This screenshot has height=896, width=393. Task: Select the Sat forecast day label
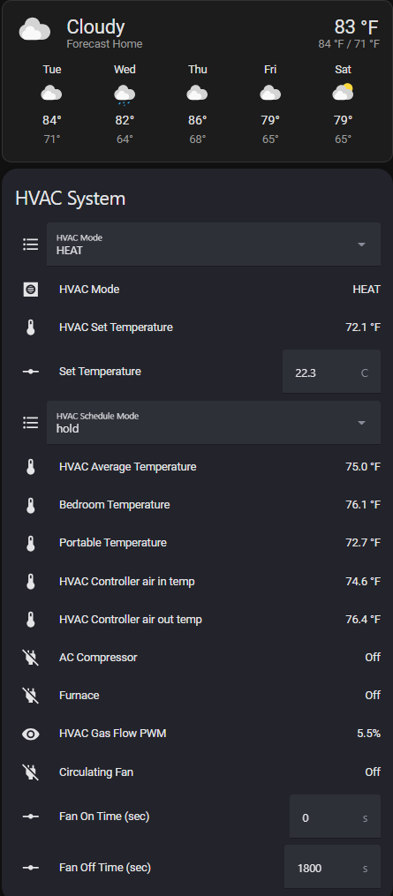(x=343, y=70)
